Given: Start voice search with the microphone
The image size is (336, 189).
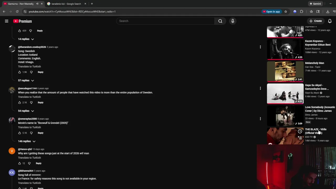Looking at the screenshot, I should tap(233, 21).
